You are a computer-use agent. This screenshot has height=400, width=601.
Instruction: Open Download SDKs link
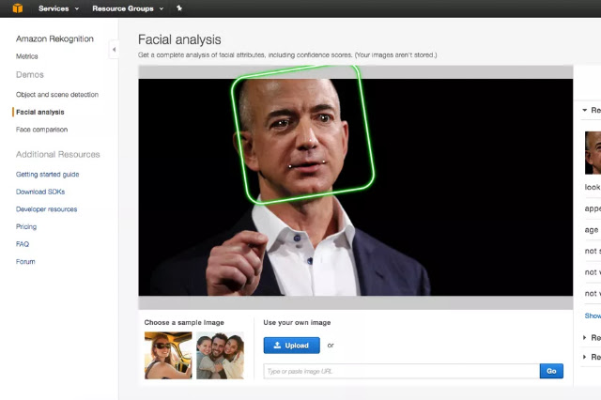point(40,192)
